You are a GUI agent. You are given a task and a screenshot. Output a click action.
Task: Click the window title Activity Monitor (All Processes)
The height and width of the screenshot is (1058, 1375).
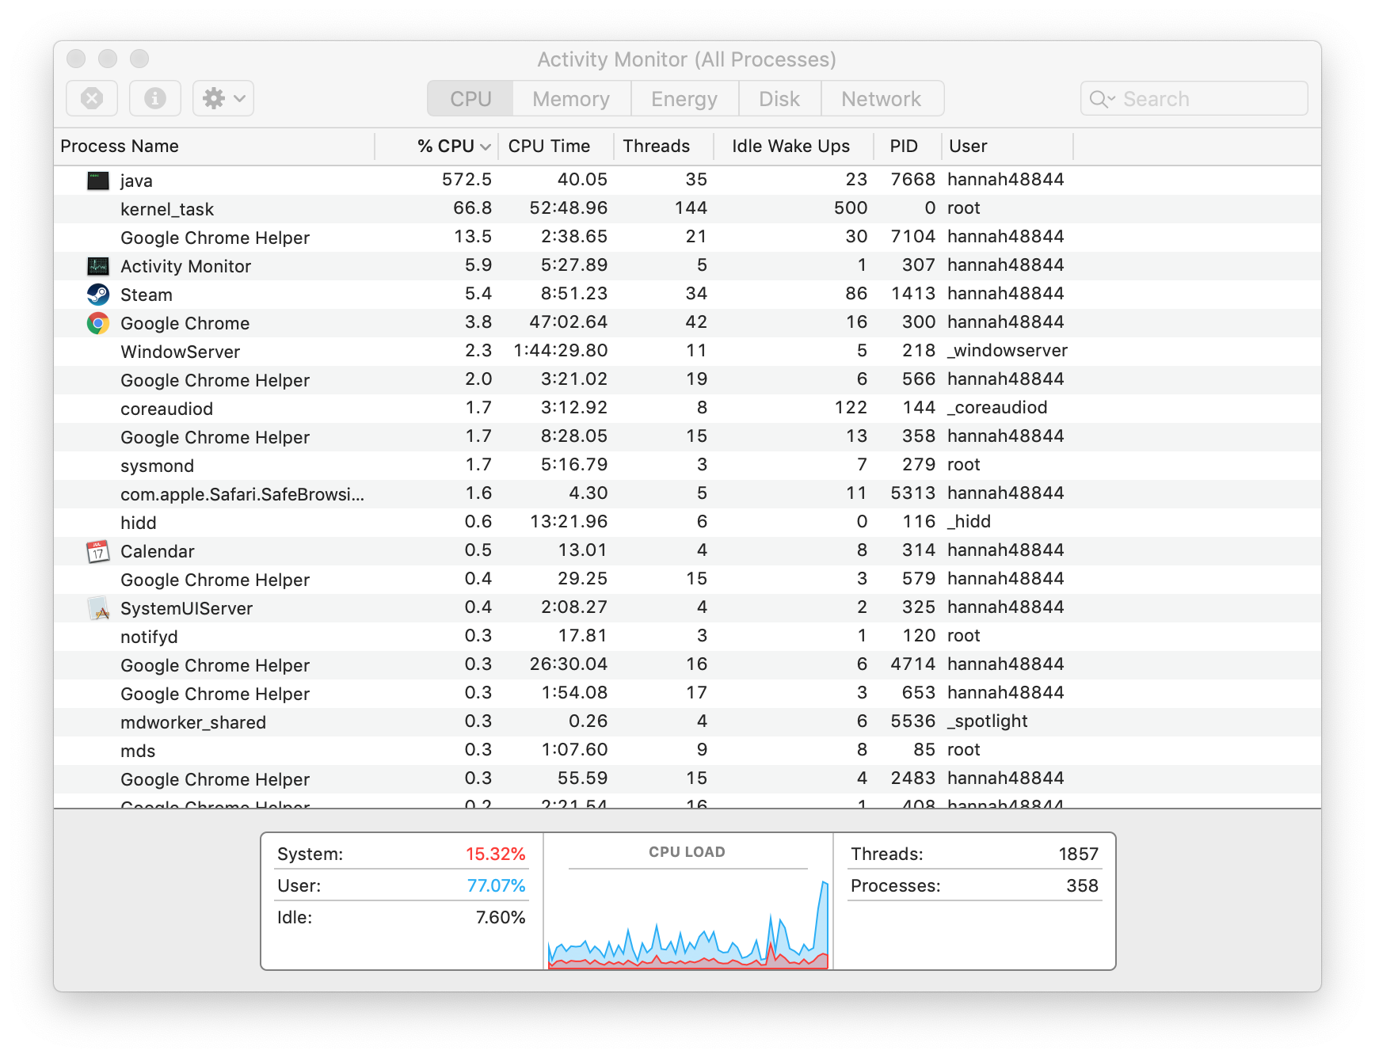click(x=687, y=59)
